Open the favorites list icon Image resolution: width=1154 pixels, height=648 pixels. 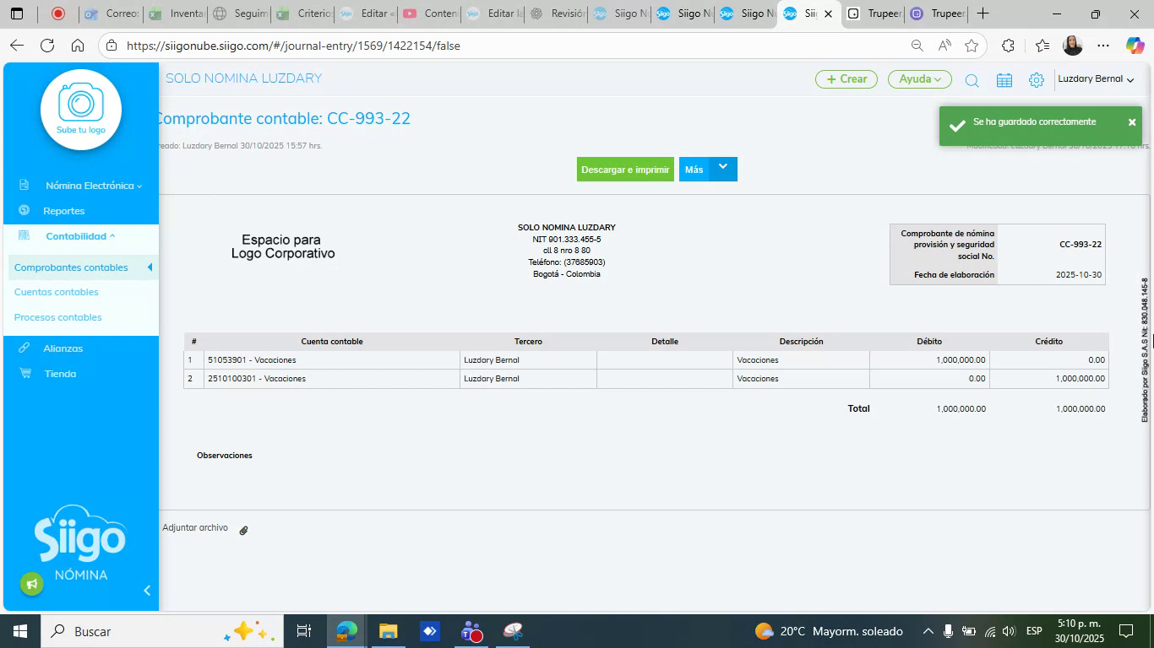[x=1042, y=46]
